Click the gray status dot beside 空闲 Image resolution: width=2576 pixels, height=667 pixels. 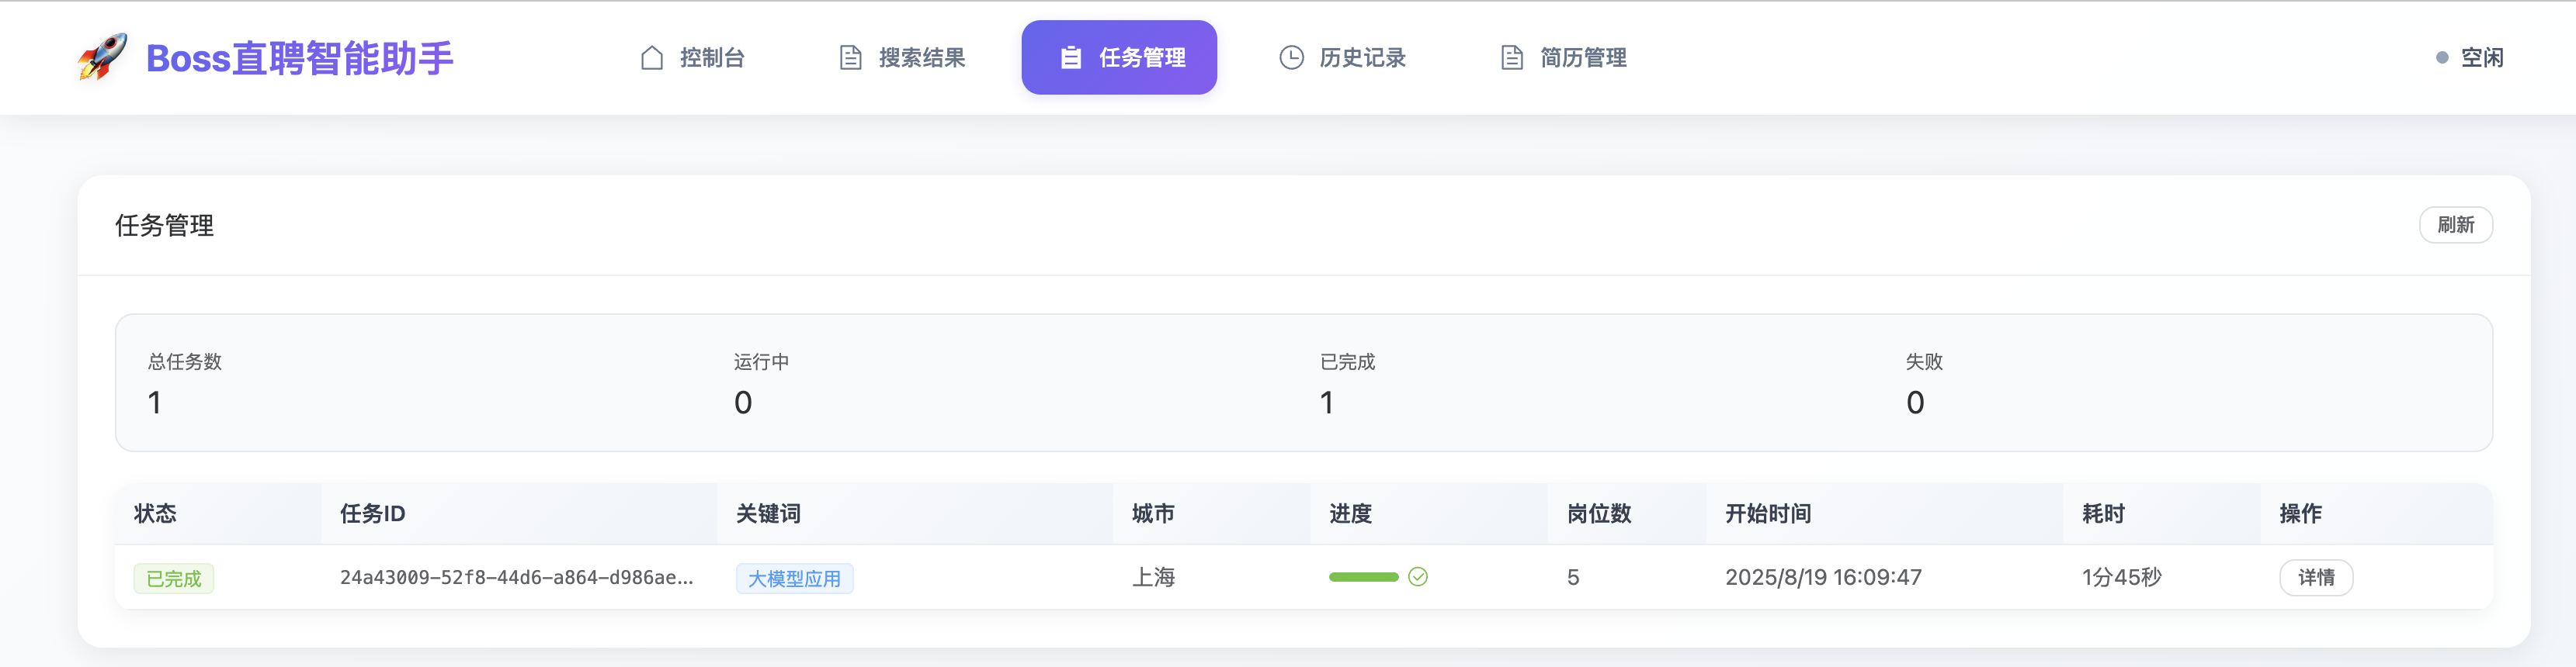[x=2441, y=58]
